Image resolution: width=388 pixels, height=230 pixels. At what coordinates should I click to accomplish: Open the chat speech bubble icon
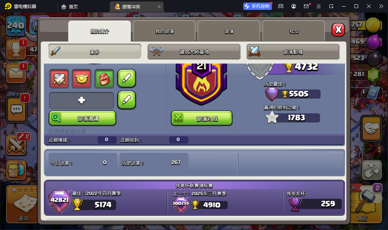[17, 109]
